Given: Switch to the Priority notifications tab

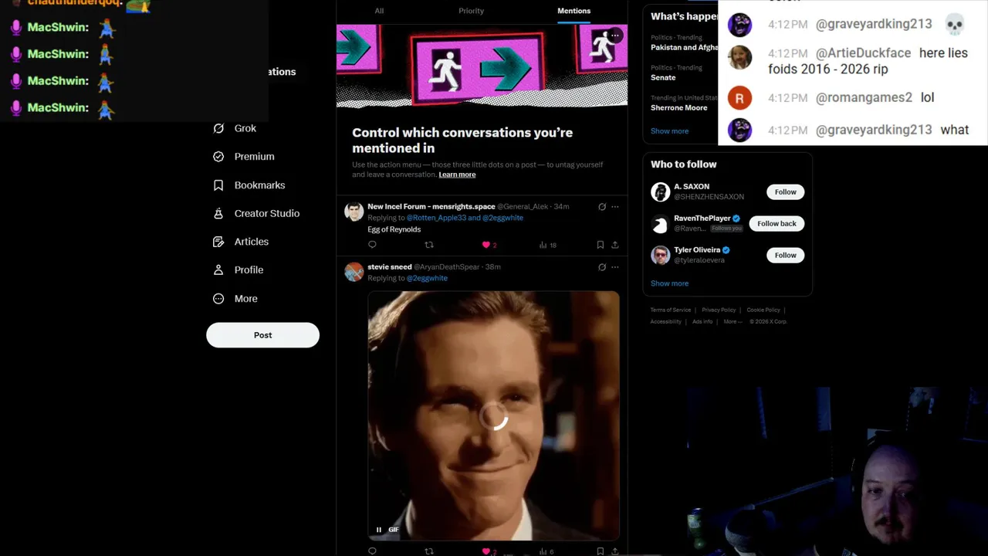Looking at the screenshot, I should point(471,11).
